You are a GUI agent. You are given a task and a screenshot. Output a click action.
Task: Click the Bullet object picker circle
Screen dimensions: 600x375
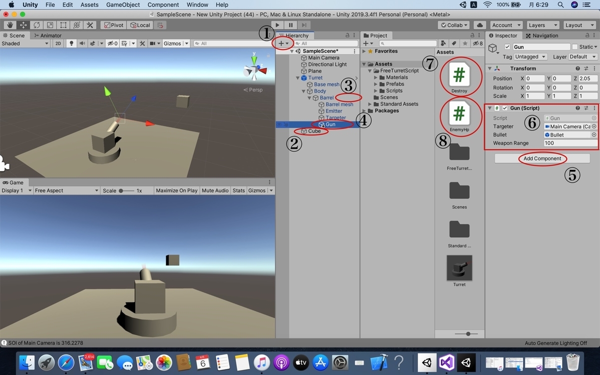pyautogui.click(x=594, y=135)
